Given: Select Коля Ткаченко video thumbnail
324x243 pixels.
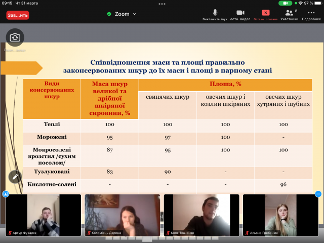Looking at the screenshot, I should pos(201,215).
